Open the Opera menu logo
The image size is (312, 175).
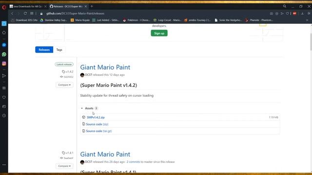pyautogui.click(x=4, y=8)
